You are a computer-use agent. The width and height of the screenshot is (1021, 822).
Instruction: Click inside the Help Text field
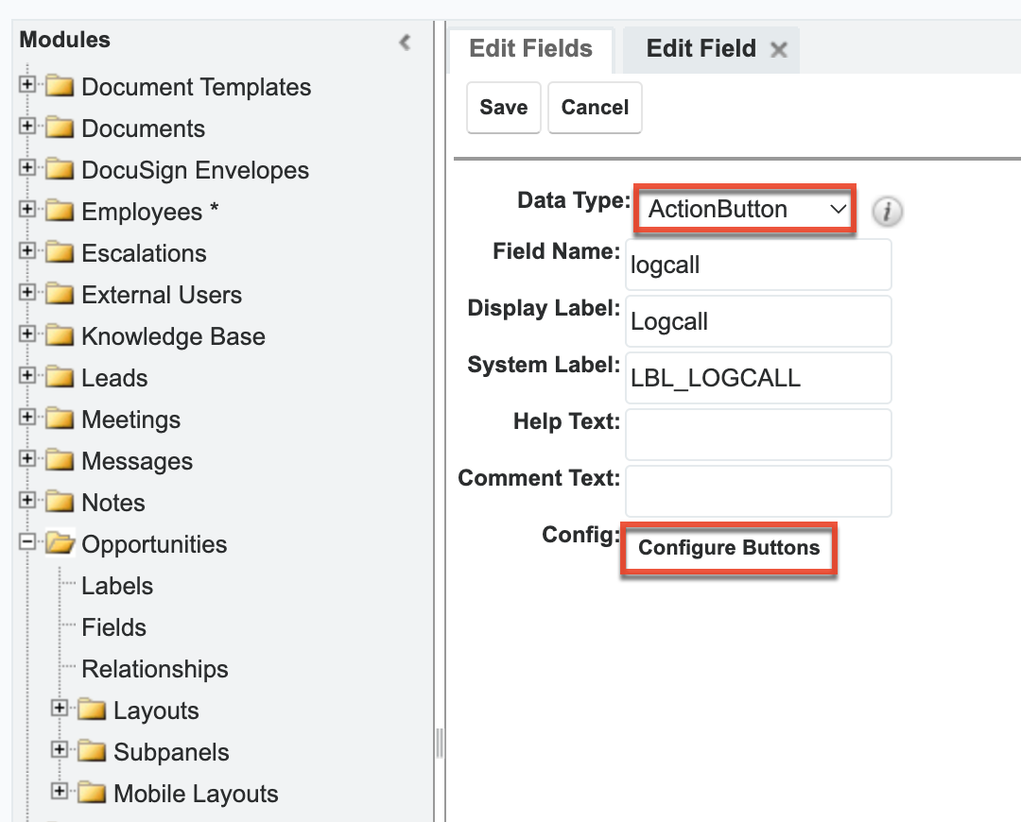tap(757, 435)
